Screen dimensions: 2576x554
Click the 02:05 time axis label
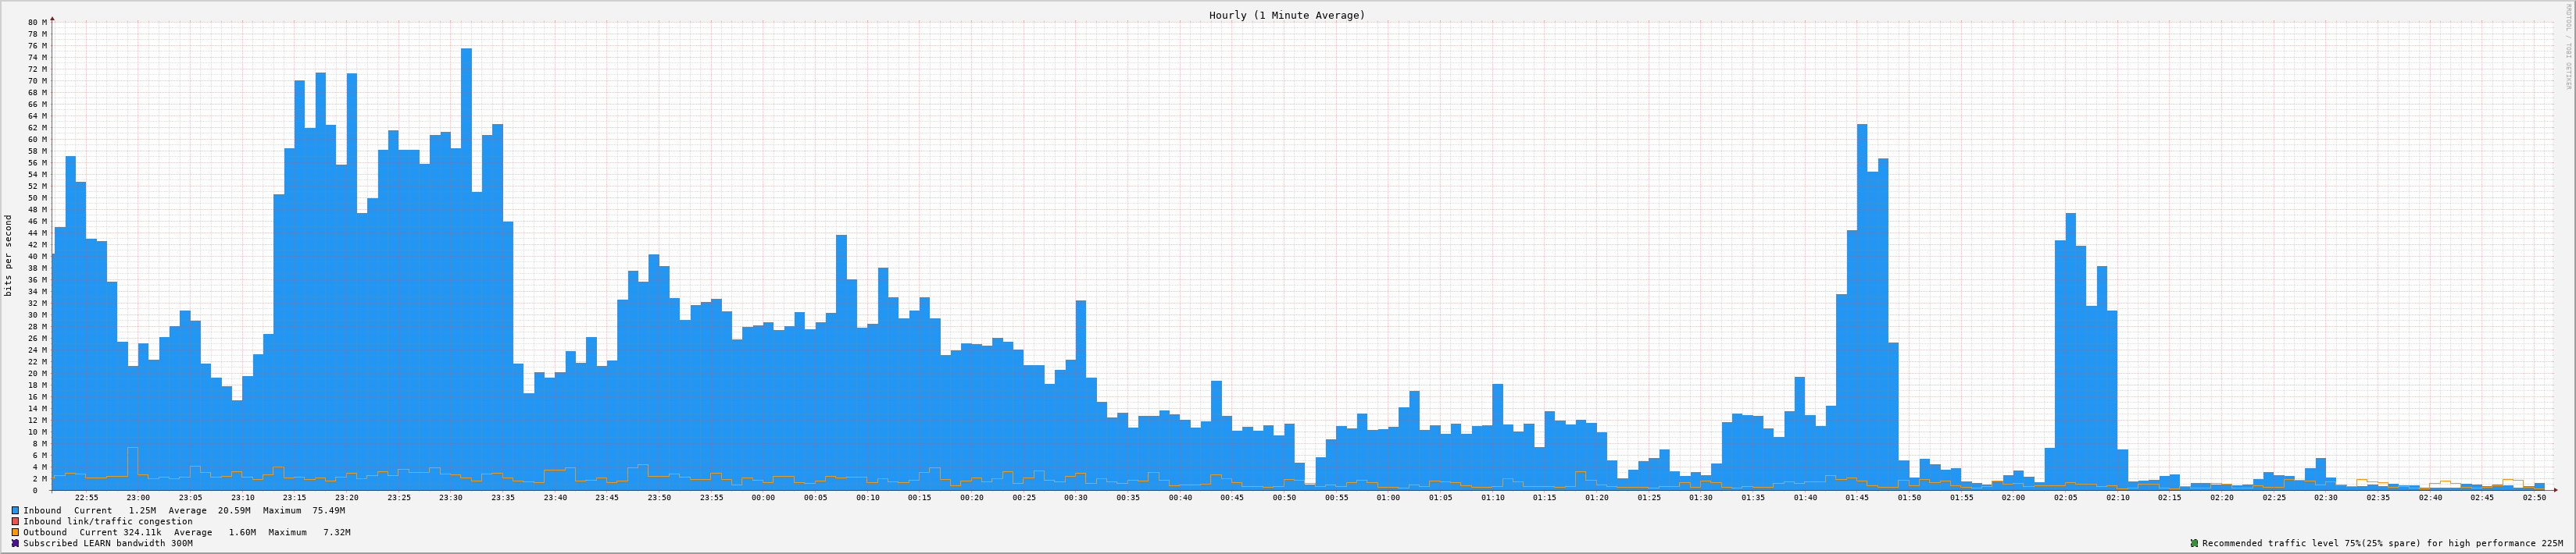2065,497
